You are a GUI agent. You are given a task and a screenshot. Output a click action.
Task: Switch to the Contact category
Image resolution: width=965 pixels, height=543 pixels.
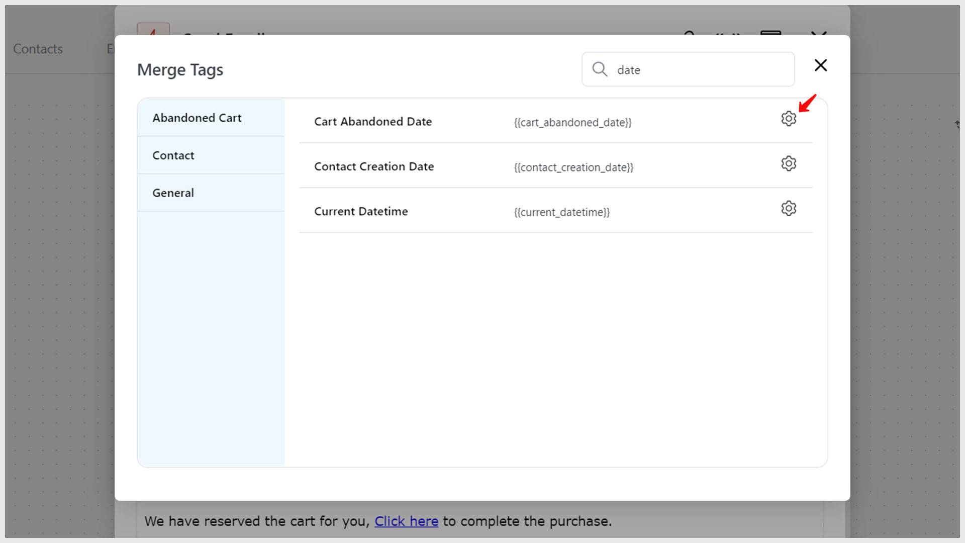coord(173,155)
